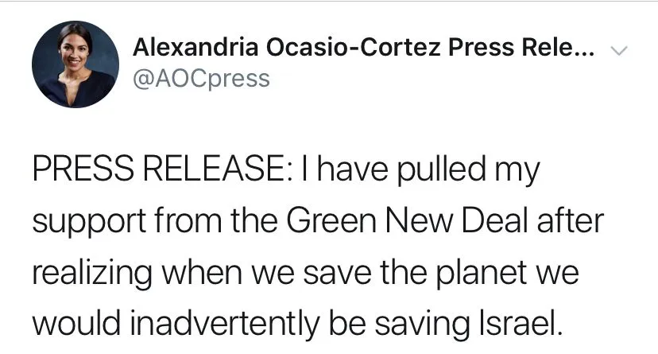
Task: Click the word "Alexandria" in the account name
Action: tap(195, 49)
